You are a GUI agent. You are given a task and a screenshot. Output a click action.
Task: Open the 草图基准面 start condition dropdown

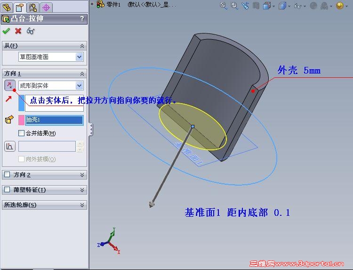coord(79,57)
